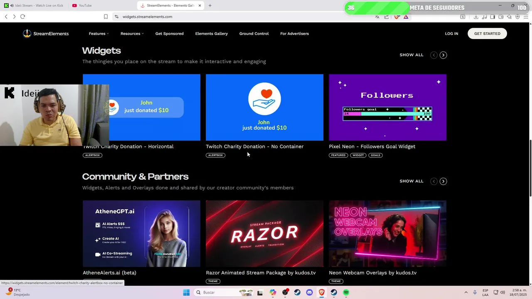532x299 pixels.
Task: Click the microphone icon in system tray
Action: [x=475, y=292]
